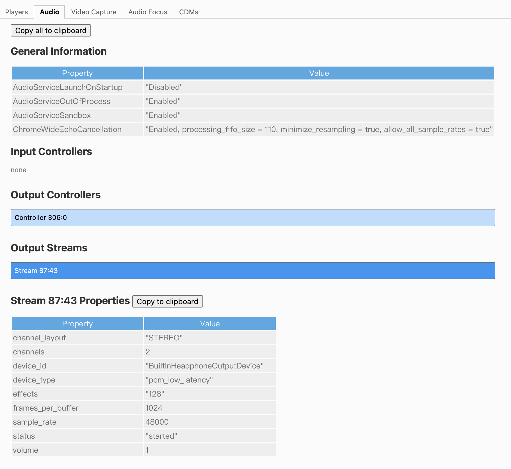
Task: Click the AudioServiceLaunchOnStartup property cell
Action: 68,87
